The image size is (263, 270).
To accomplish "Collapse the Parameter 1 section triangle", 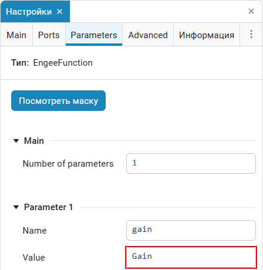I will pos(16,207).
